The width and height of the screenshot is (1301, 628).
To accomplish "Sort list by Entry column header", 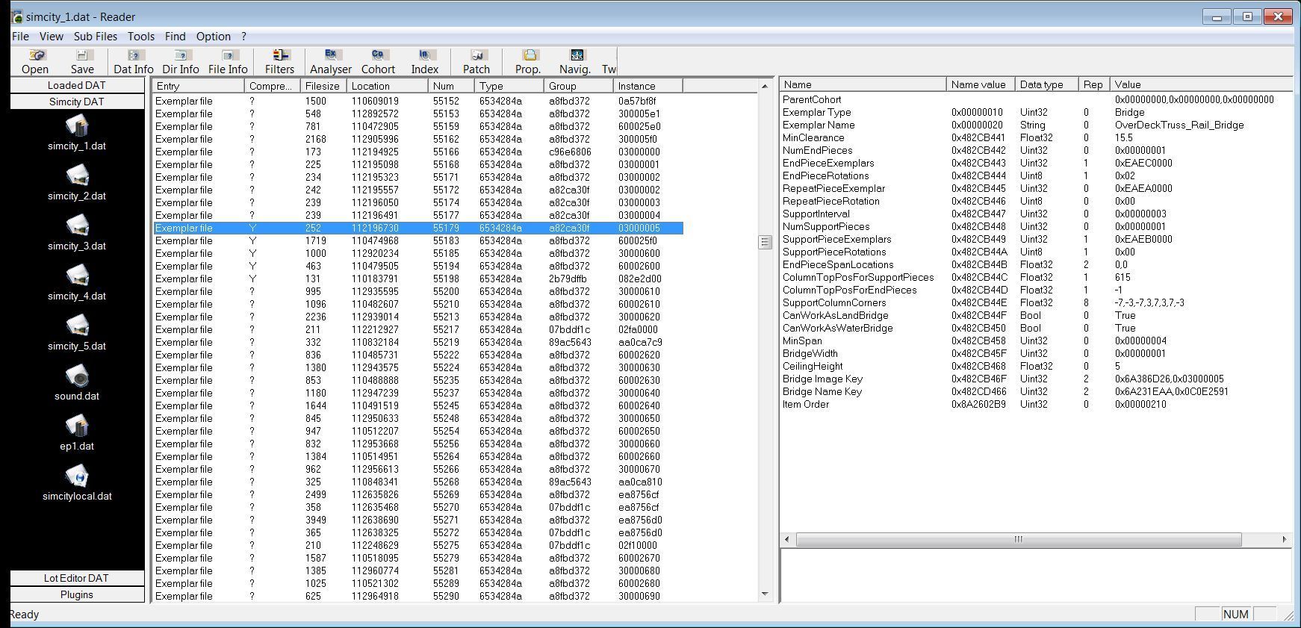I will (198, 86).
